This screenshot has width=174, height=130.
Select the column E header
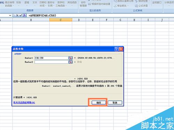(x=93, y=20)
